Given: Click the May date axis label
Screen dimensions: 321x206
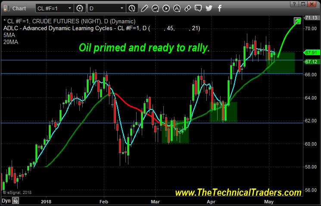Looking at the screenshot, I should point(269,202).
